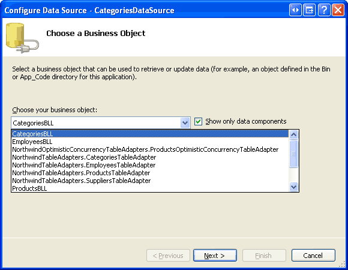Click the Next > button
Screen dimensions: 348x270
(x=215, y=256)
